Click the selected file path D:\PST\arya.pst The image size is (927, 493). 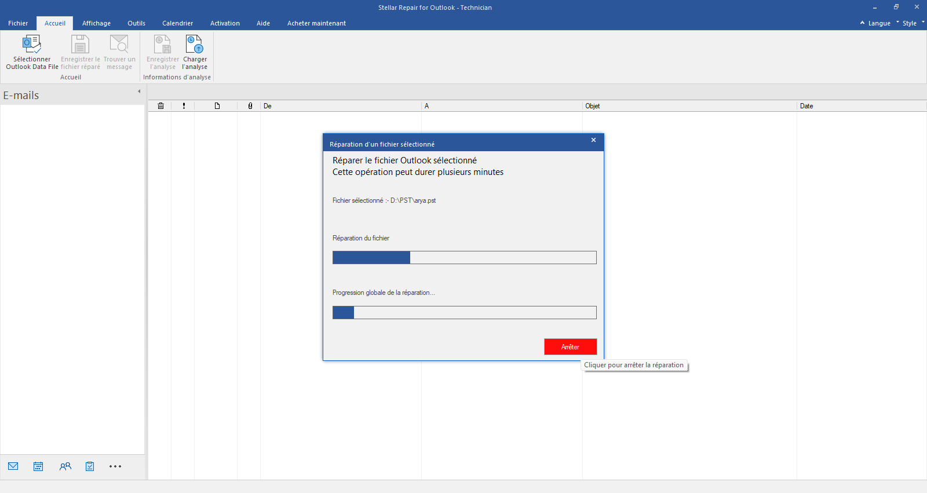click(x=413, y=200)
